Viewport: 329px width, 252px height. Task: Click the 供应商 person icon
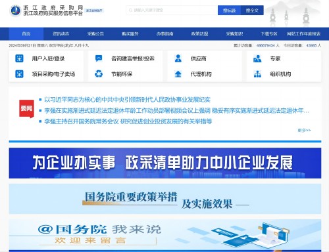(x=178, y=58)
